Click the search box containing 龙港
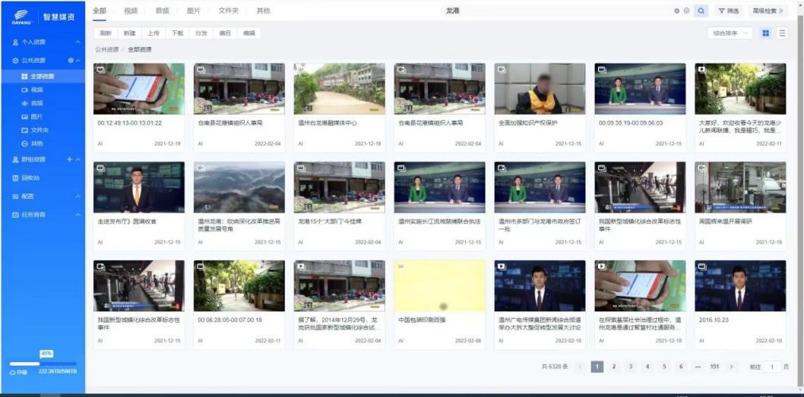Image resolution: width=804 pixels, height=397 pixels. (x=556, y=11)
